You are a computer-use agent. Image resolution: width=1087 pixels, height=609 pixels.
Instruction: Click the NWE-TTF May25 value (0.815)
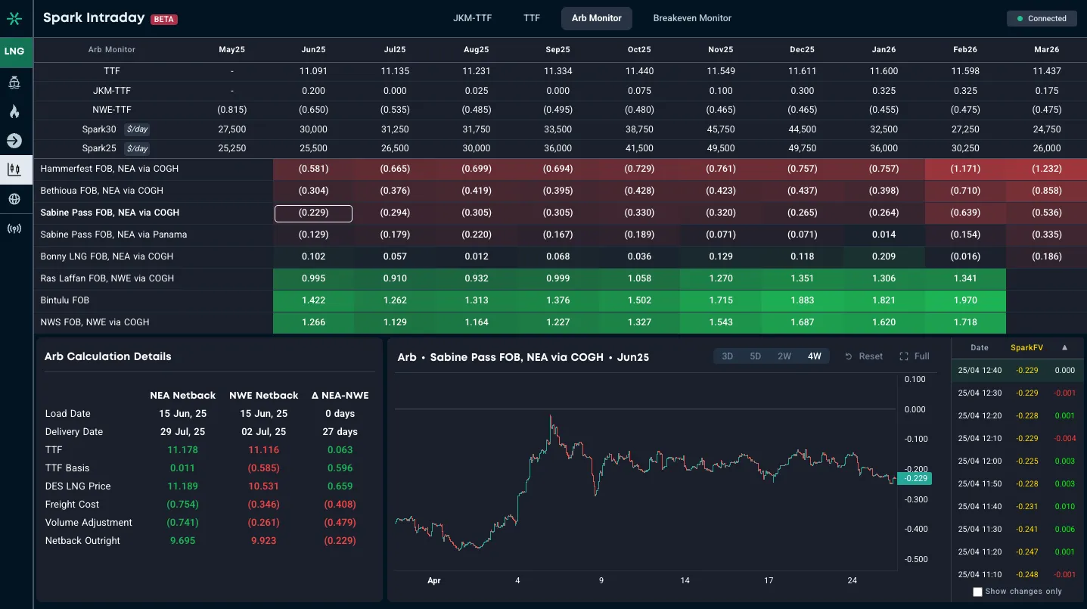click(x=232, y=110)
